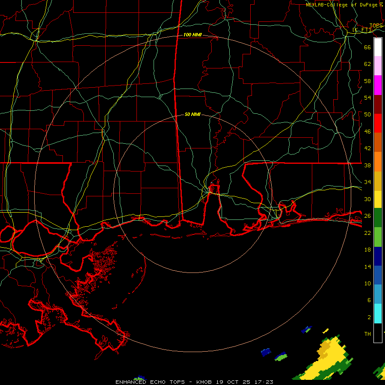385x385 pixels.
Task: Click legend value "14"
Action: tap(367, 267)
